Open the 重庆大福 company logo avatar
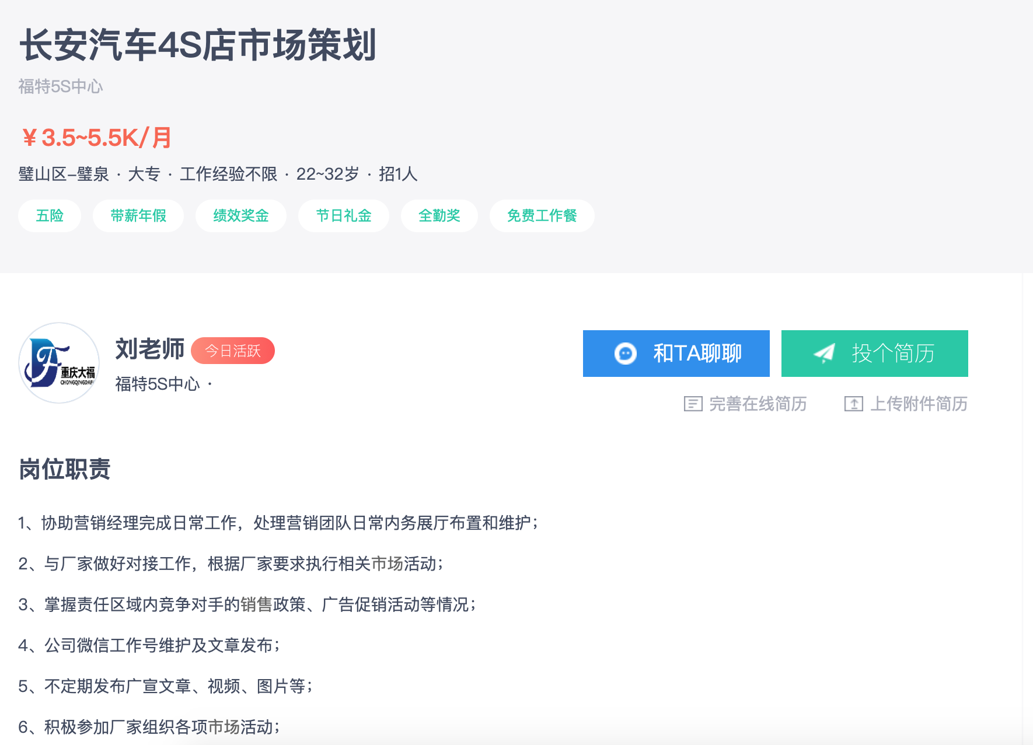Screen dimensions: 1033x745 [x=59, y=363]
